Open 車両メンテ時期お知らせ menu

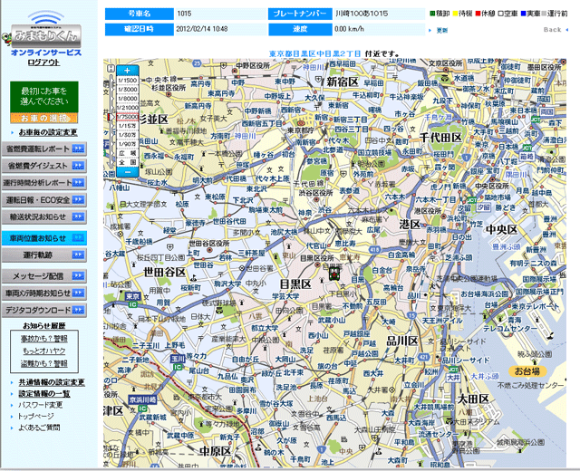(44, 293)
